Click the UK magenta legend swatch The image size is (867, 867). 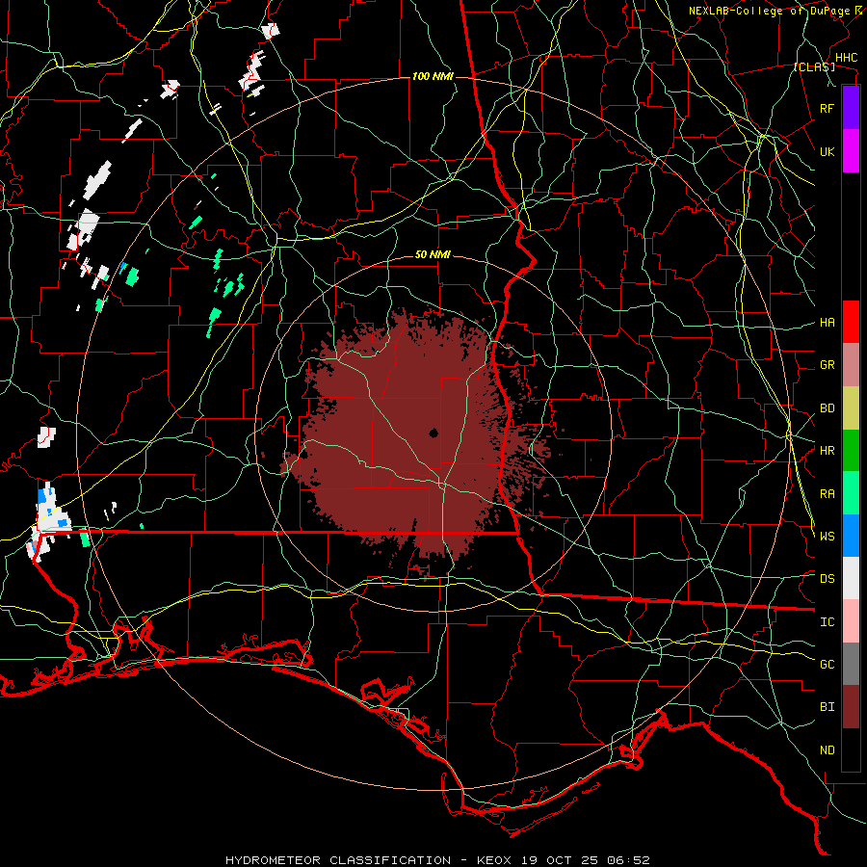tap(851, 151)
